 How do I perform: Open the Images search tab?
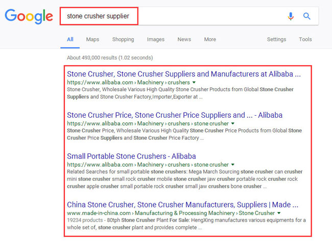coord(156,39)
